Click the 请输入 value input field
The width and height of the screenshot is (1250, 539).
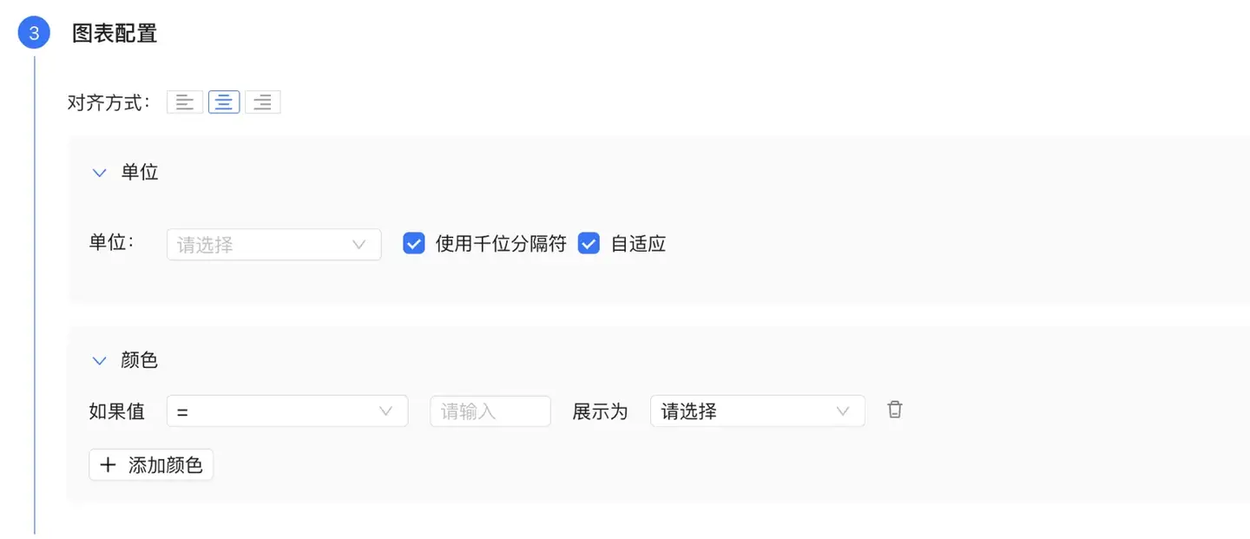click(490, 411)
